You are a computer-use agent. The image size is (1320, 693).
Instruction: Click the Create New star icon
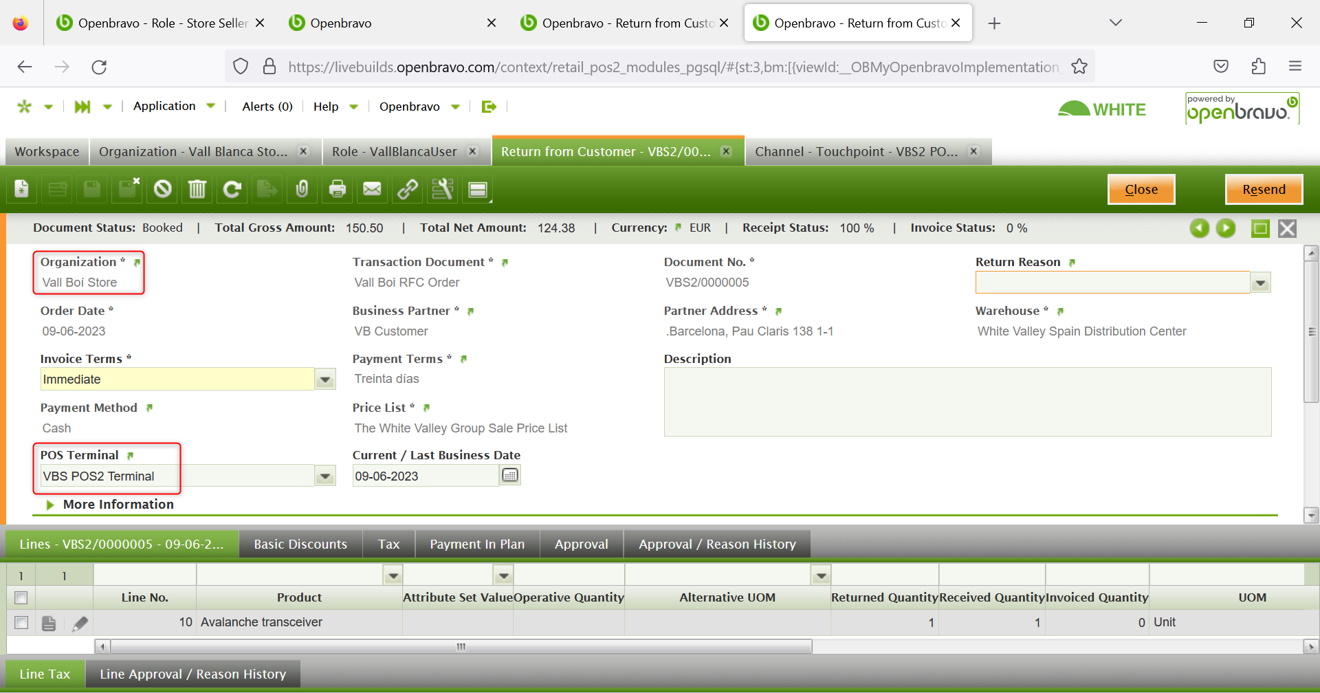[25, 107]
